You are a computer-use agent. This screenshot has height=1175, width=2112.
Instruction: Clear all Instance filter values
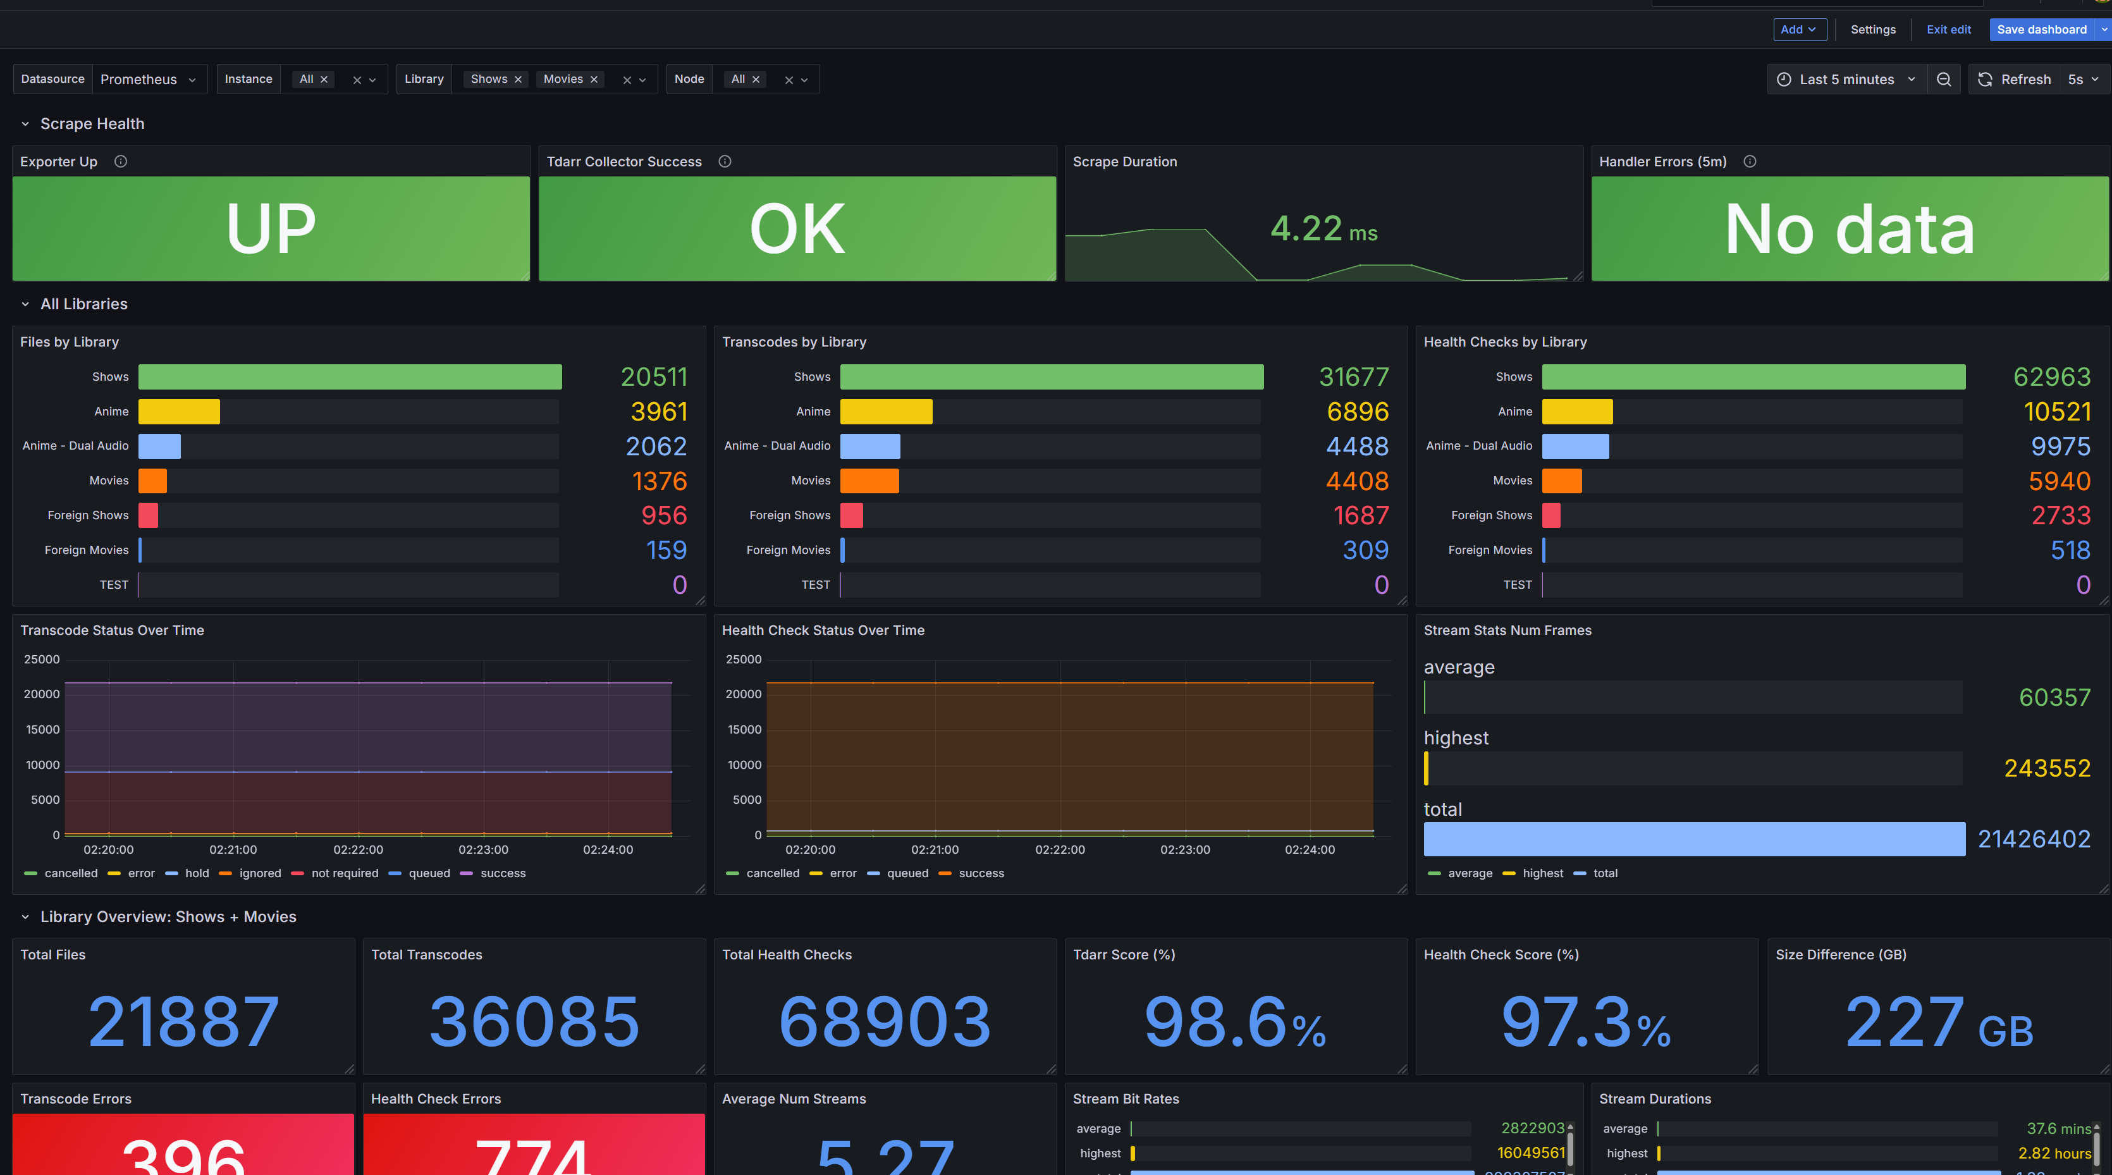(x=357, y=80)
